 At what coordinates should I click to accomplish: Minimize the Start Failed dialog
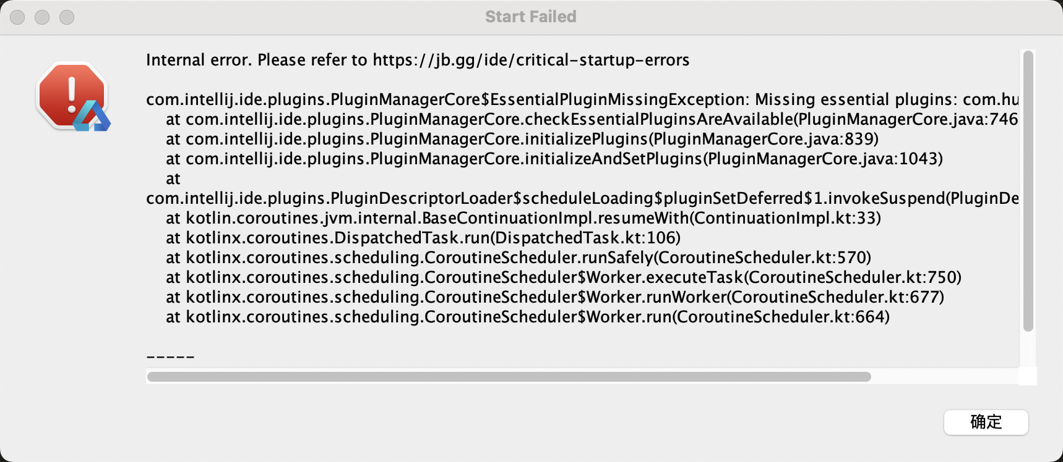[42, 17]
